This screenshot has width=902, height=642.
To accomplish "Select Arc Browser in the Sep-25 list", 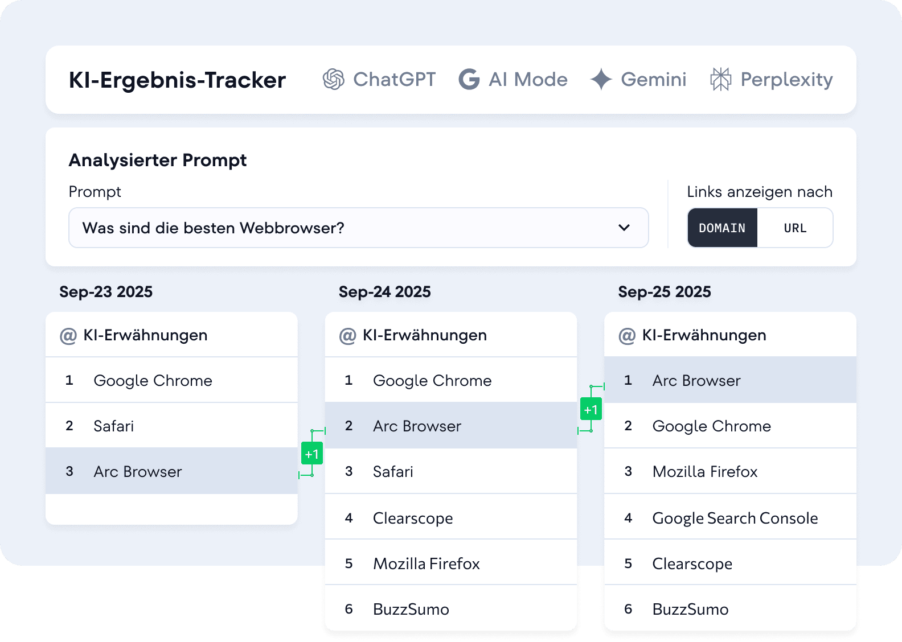I will coord(696,380).
